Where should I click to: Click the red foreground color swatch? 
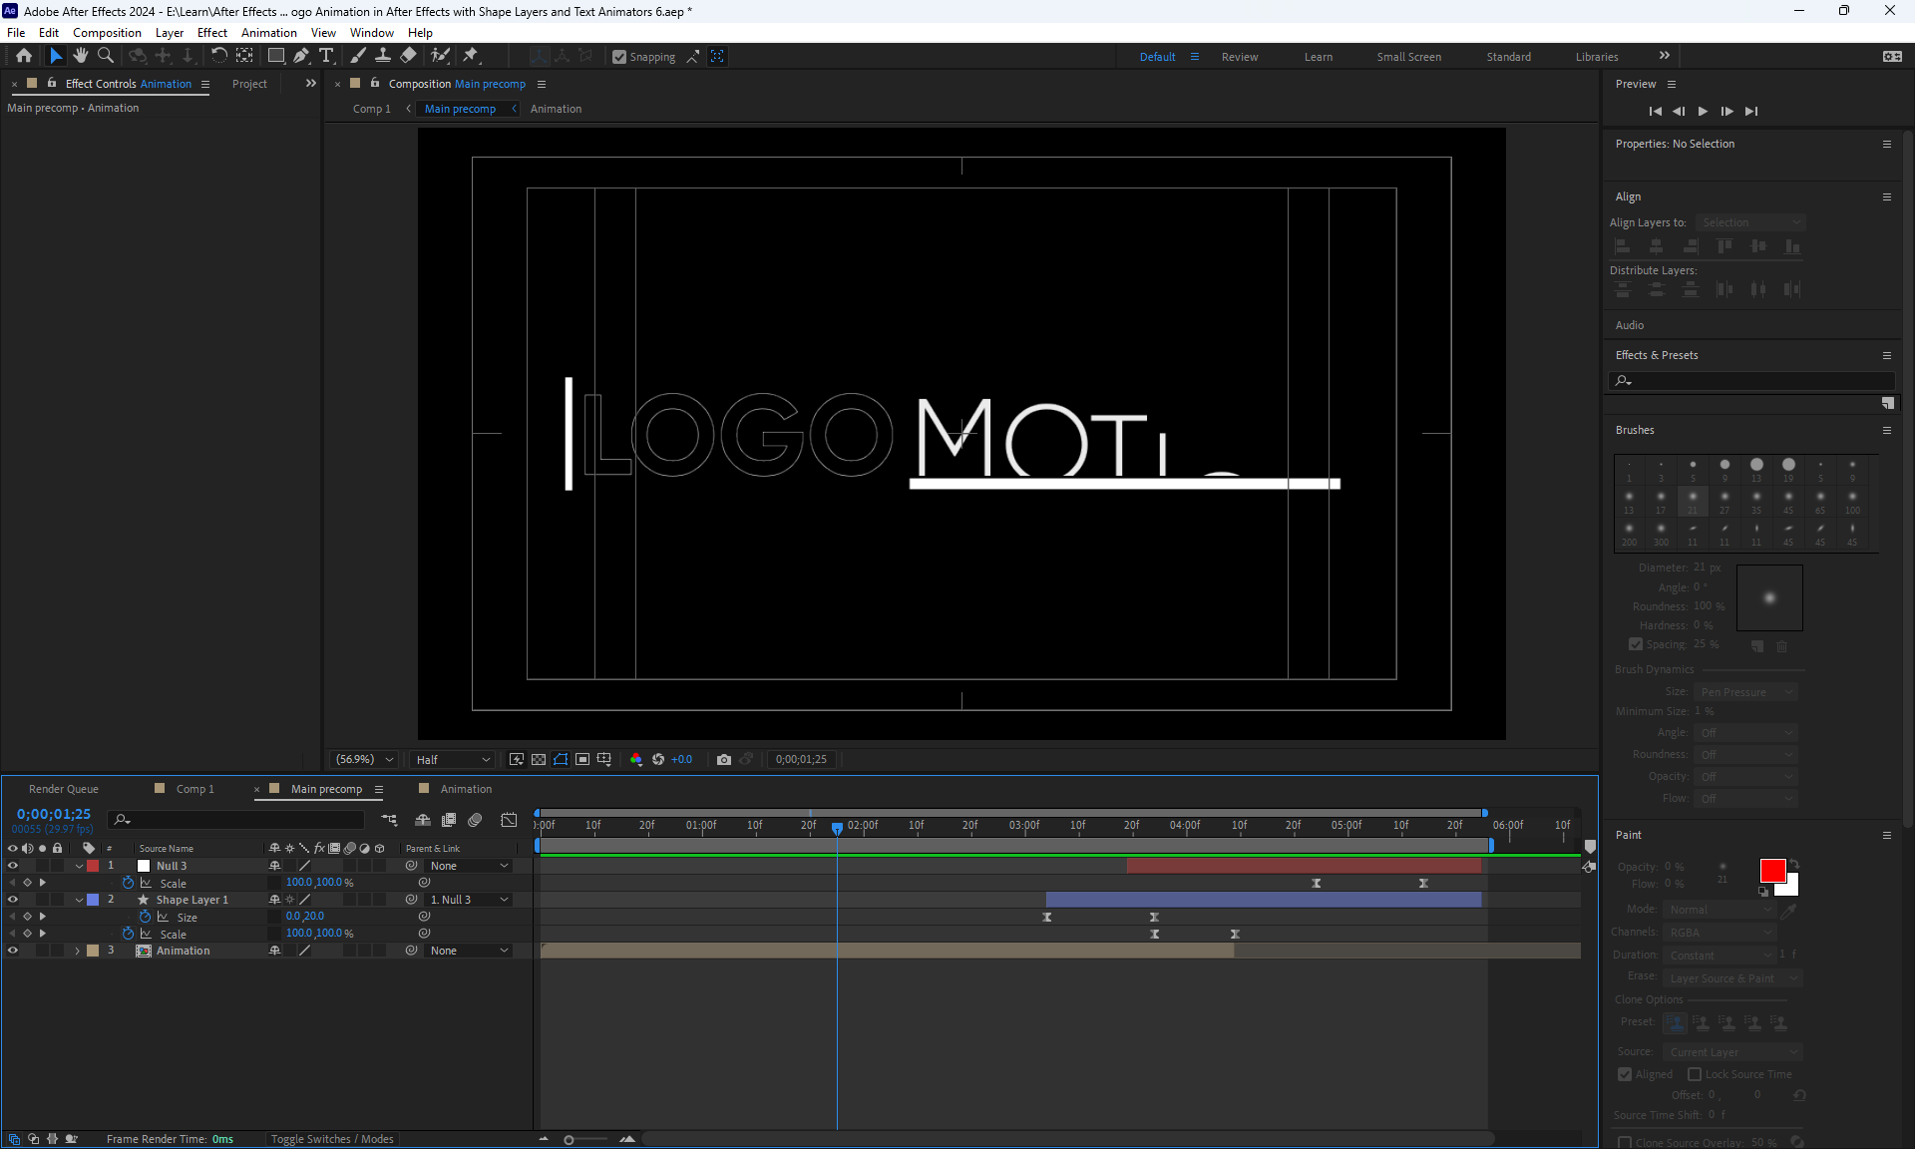click(x=1772, y=871)
